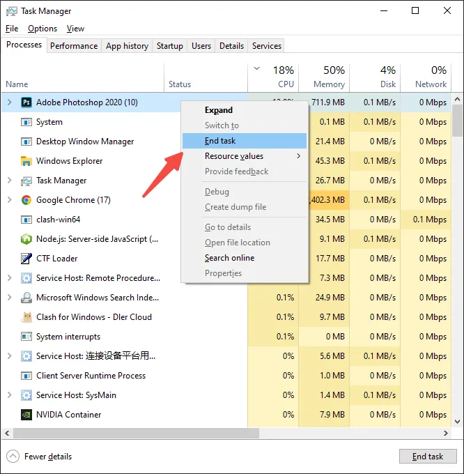Click the clash-win64 process icon
Image resolution: width=464 pixels, height=474 pixels.
[26, 220]
